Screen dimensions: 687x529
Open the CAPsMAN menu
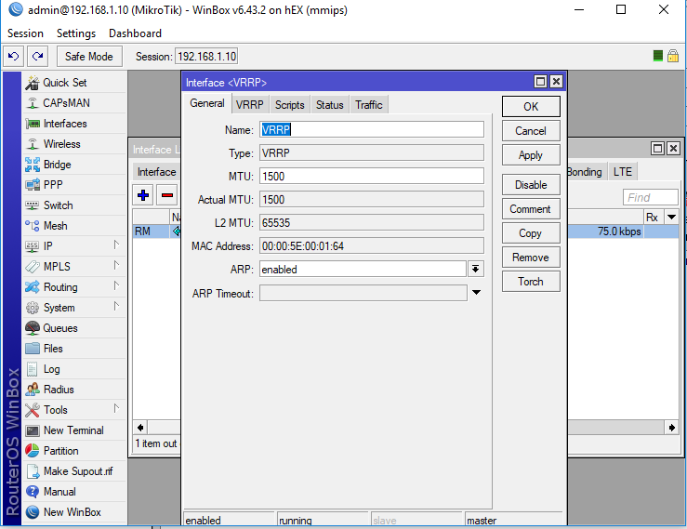73,103
